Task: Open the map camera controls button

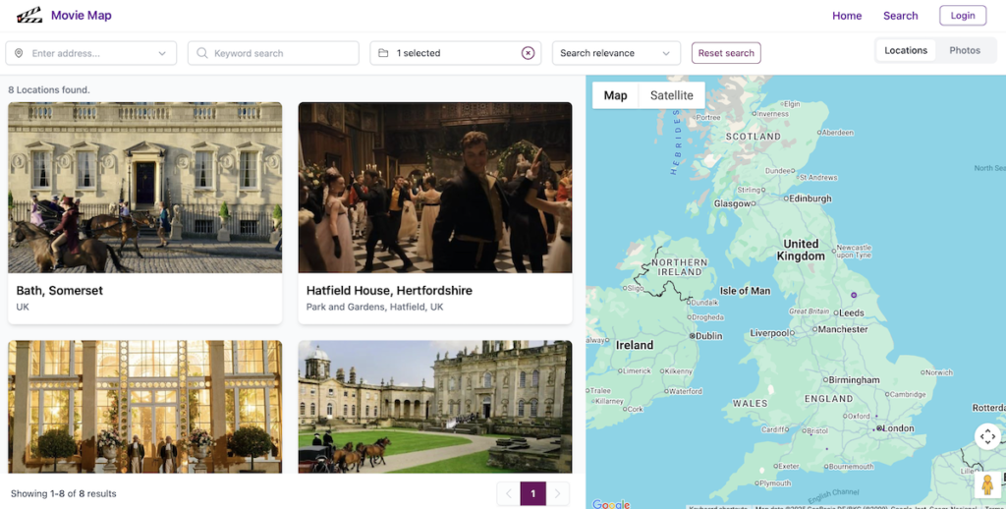Action: click(987, 437)
